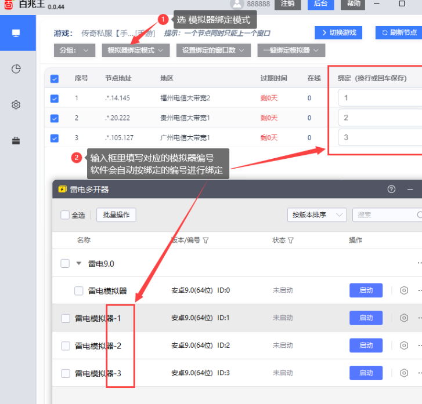
Task: Uncheck node row 2 贵州电信大带宽1
Action: pos(55,118)
